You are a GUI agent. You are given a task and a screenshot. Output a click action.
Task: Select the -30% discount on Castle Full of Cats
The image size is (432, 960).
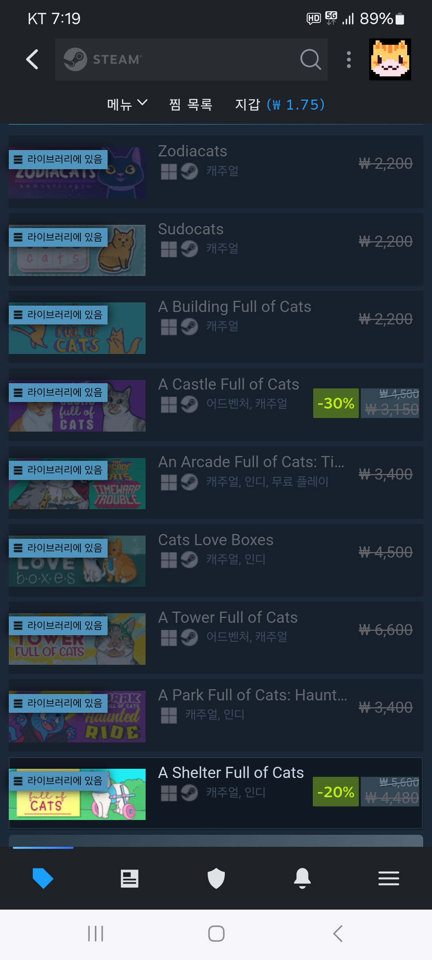336,403
